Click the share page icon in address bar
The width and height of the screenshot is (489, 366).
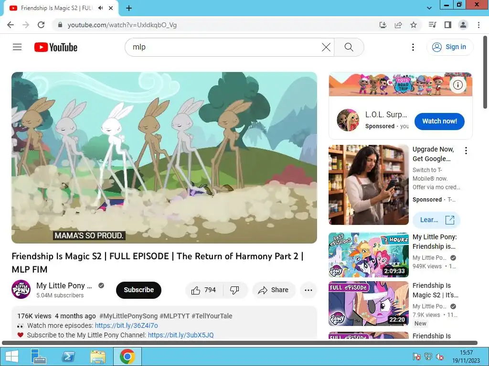pos(398,25)
